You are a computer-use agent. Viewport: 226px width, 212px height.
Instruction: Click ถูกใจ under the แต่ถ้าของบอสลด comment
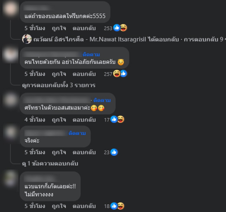point(59,28)
